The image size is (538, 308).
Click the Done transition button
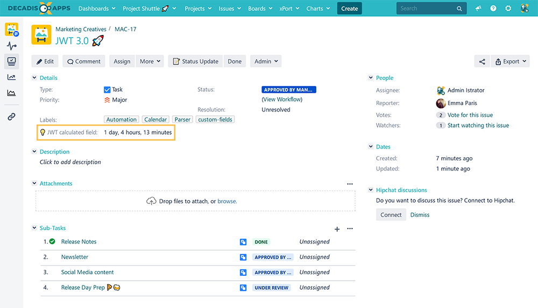[x=235, y=61]
